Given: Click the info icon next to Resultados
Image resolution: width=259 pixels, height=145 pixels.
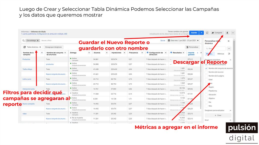Looking at the screenshot, I should pyautogui.click(x=171, y=53).
